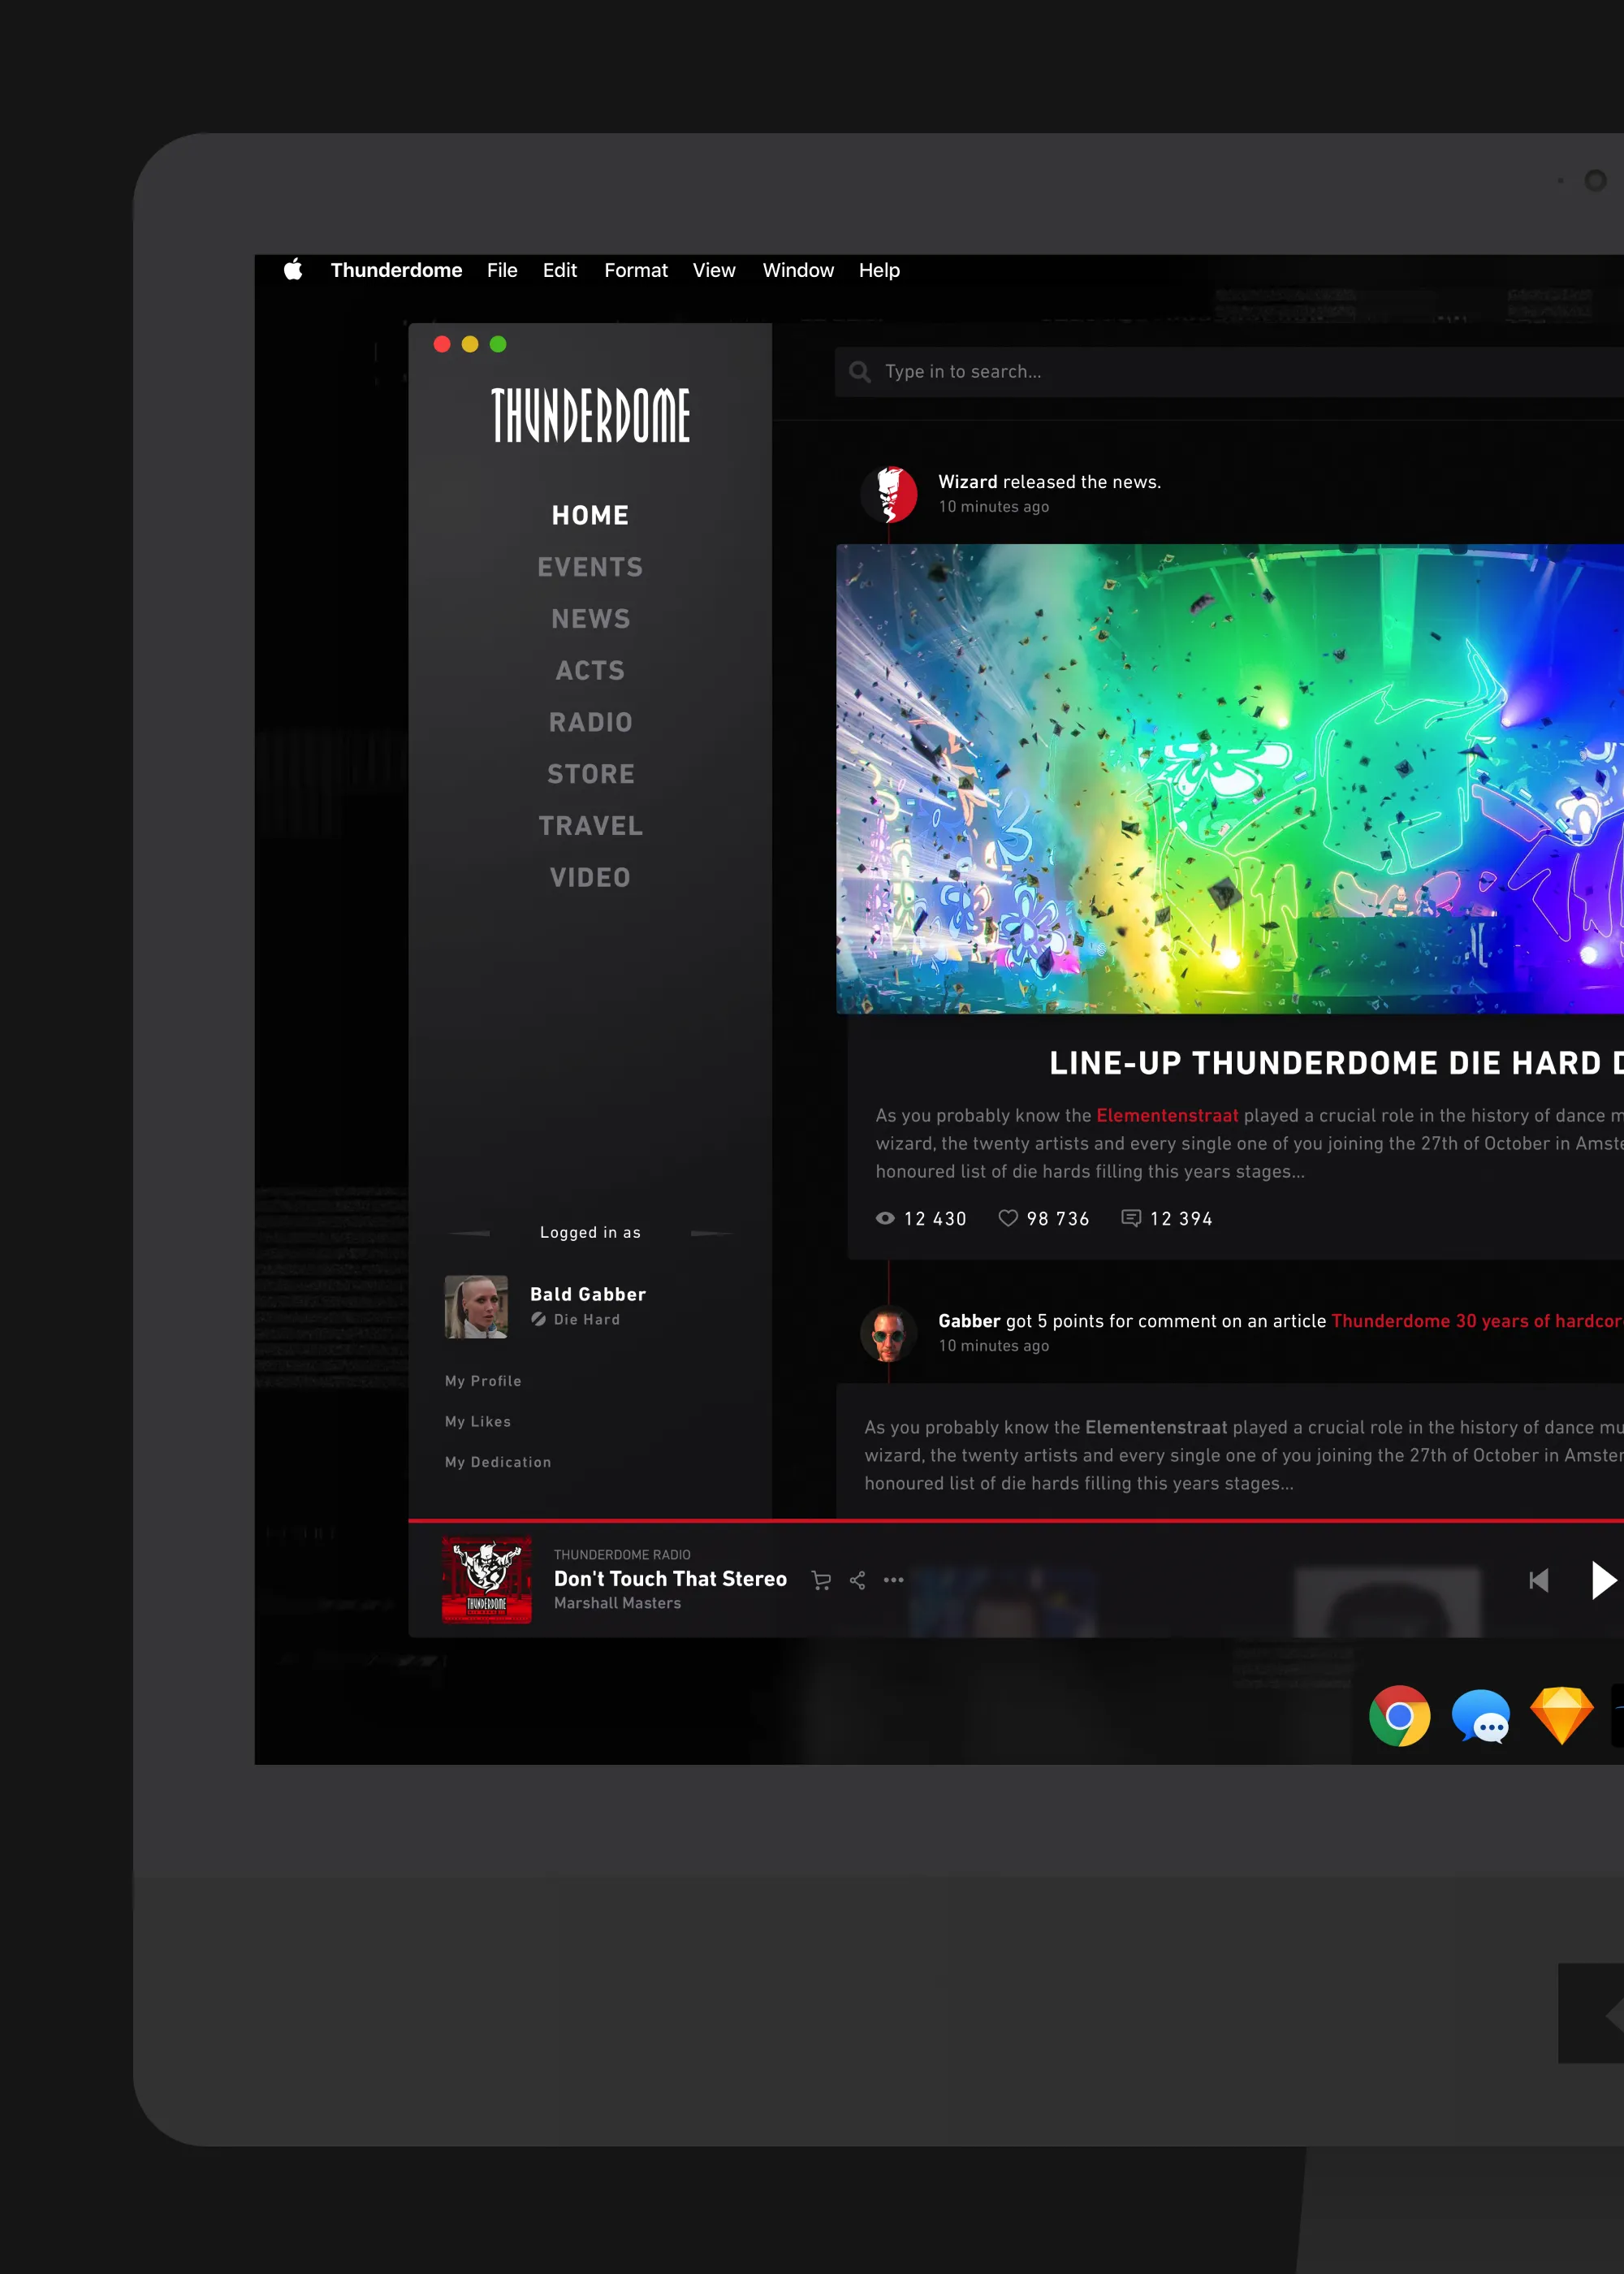This screenshot has height=2274, width=1624.
Task: Open My Dedication
Action: pos(498,1462)
